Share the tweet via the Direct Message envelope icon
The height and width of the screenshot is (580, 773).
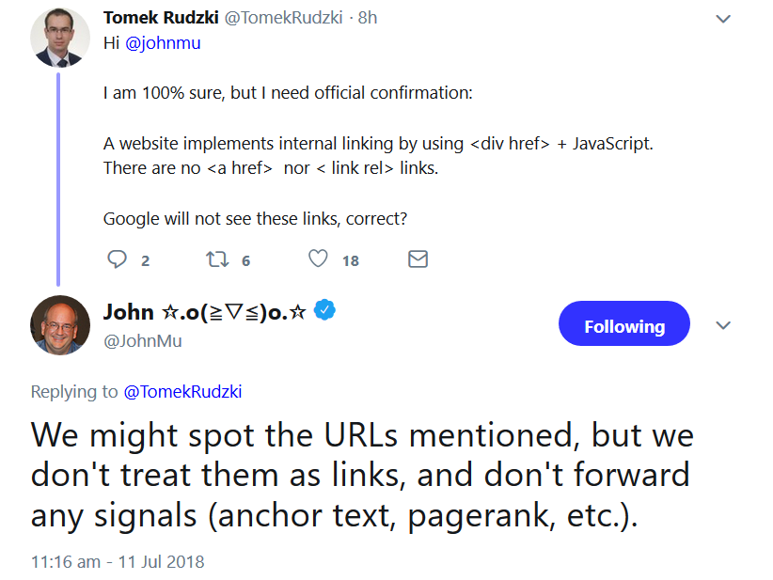(x=418, y=259)
